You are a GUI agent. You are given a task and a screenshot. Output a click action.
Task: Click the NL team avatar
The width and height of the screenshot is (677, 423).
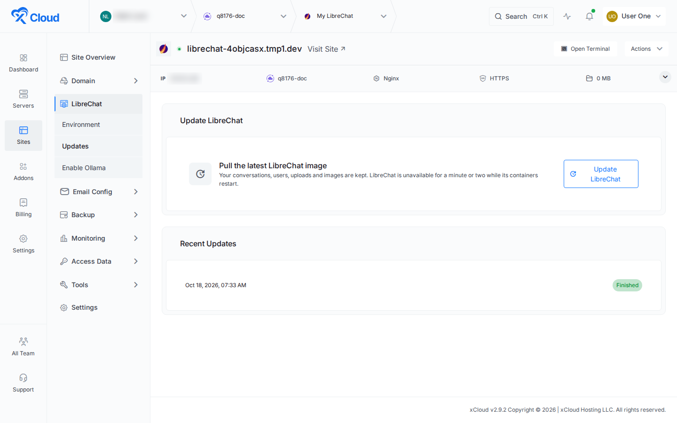coord(106,16)
